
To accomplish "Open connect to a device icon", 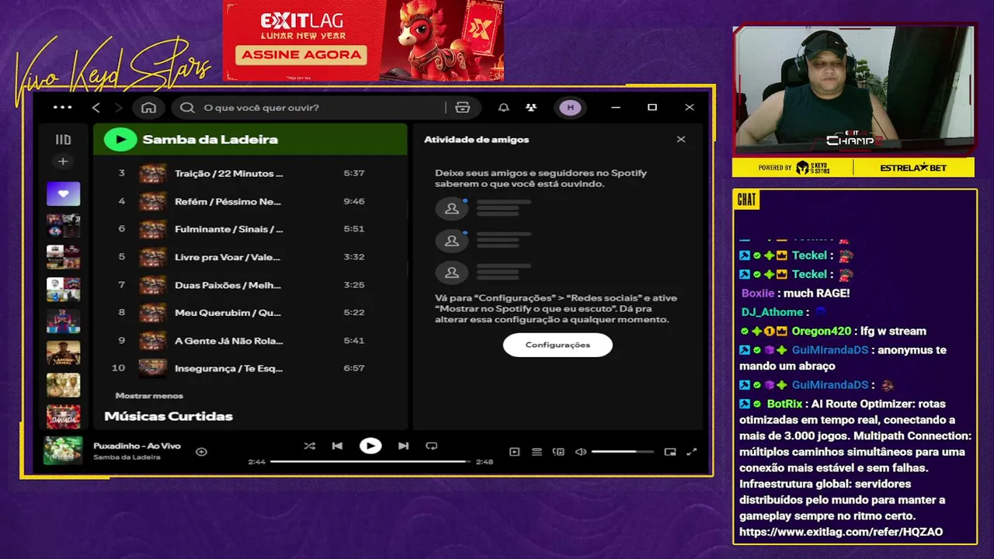I will click(558, 451).
